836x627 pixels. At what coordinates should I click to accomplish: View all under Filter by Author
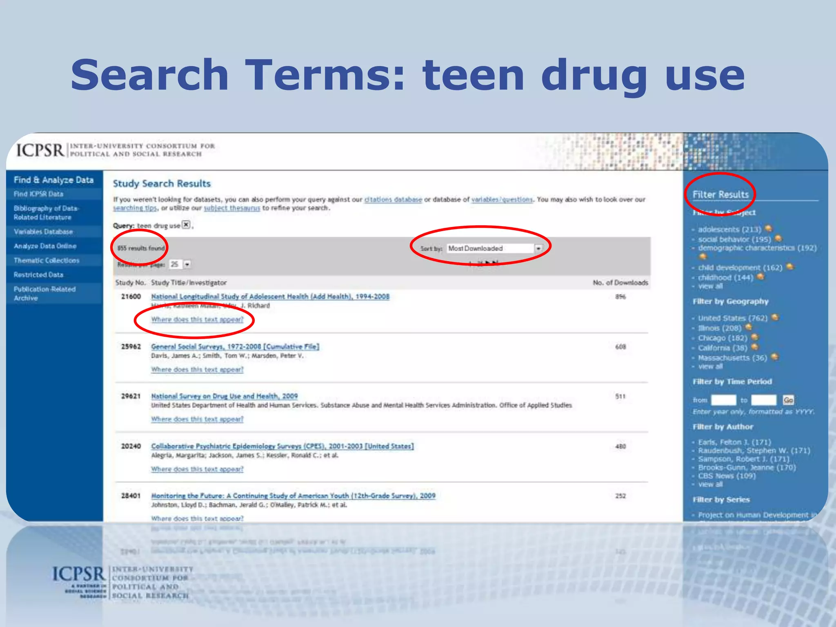[x=710, y=484]
